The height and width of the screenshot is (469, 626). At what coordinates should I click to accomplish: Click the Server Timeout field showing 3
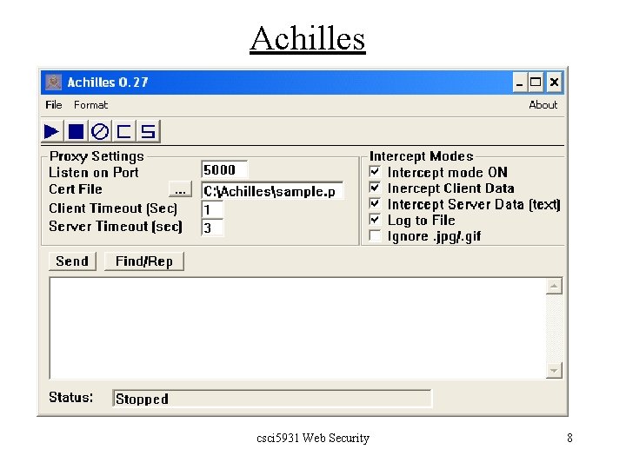(x=212, y=228)
